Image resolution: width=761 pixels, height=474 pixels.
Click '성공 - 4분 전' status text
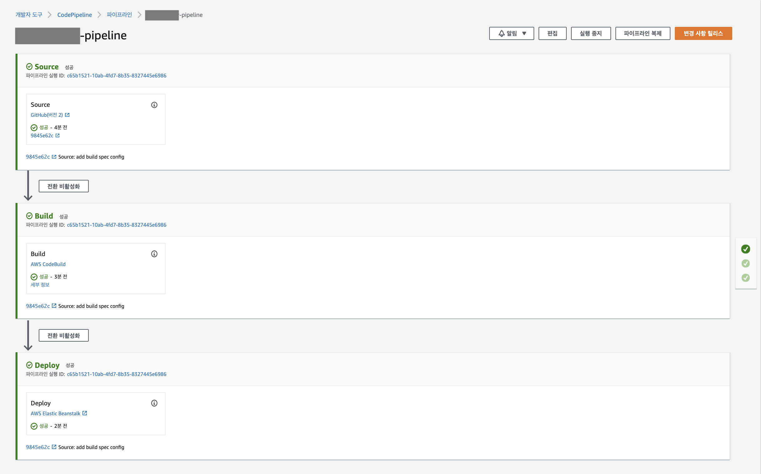coord(53,127)
